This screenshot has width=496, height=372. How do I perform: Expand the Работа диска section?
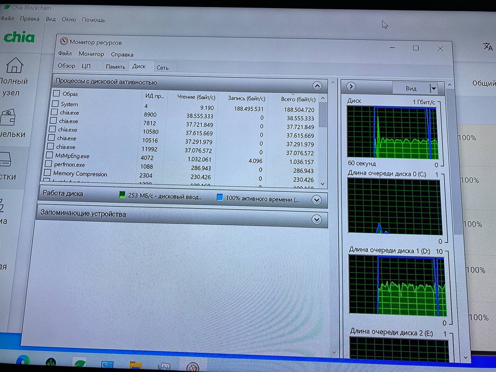(317, 200)
